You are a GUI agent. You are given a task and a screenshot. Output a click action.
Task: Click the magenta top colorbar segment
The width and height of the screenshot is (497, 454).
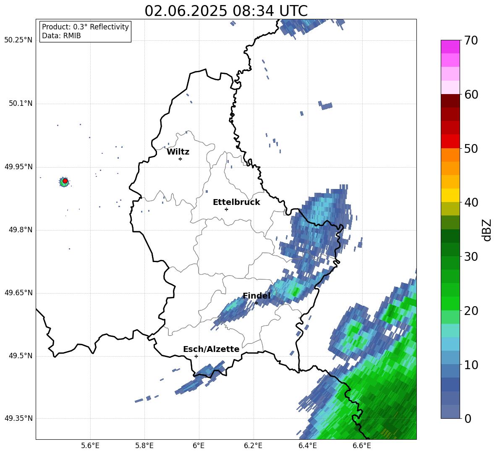point(450,47)
